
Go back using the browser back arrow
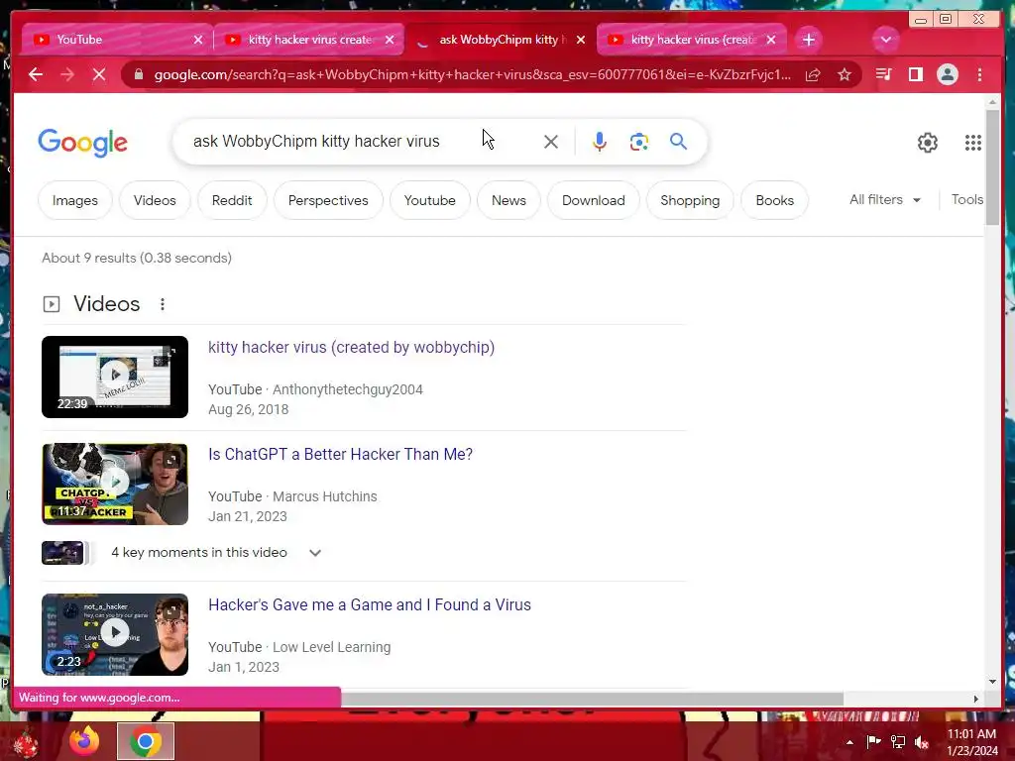[36, 74]
